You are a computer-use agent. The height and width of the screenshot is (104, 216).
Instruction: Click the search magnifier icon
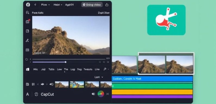(x=27, y=13)
